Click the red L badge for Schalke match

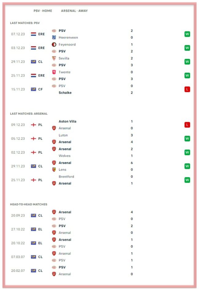[187, 89]
